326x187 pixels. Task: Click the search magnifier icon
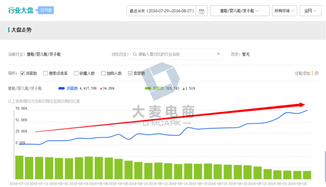coord(134,54)
